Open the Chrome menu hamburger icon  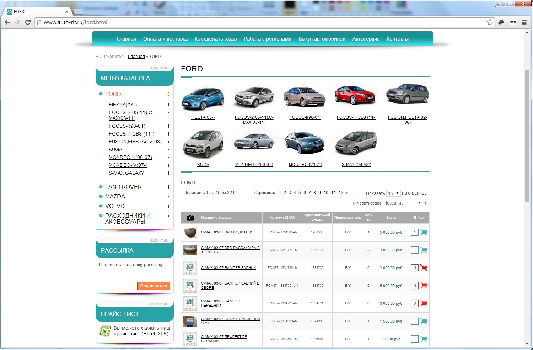[x=524, y=22]
